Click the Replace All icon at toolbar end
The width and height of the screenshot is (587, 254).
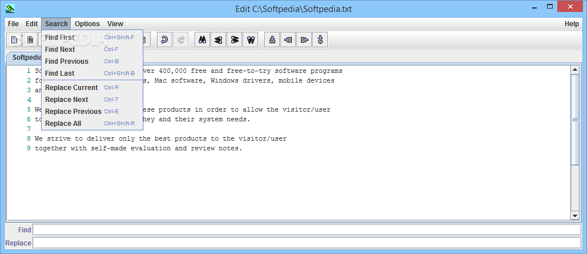pos(320,40)
